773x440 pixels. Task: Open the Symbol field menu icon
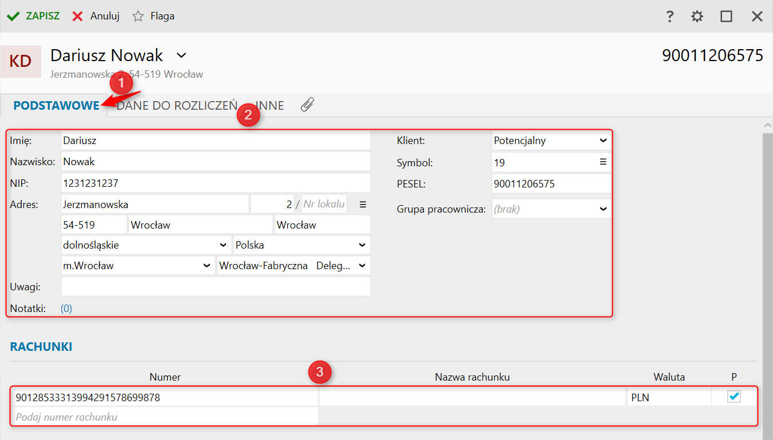[x=602, y=162]
